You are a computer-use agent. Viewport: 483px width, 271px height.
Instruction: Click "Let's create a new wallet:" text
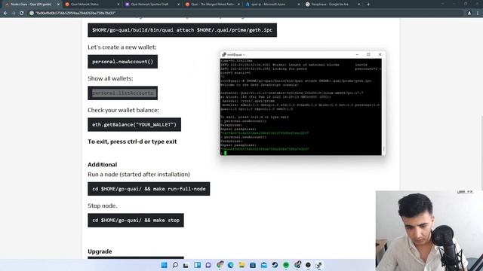tap(122, 47)
